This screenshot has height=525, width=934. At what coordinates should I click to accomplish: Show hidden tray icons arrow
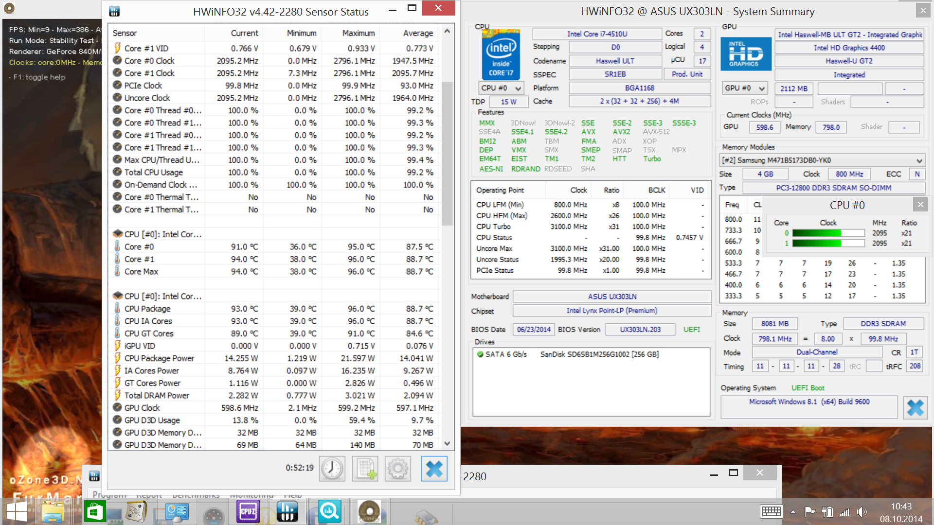[793, 512]
